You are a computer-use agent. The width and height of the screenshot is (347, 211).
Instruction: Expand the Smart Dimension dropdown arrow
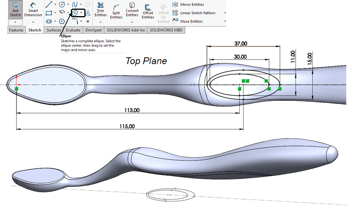[33, 22]
